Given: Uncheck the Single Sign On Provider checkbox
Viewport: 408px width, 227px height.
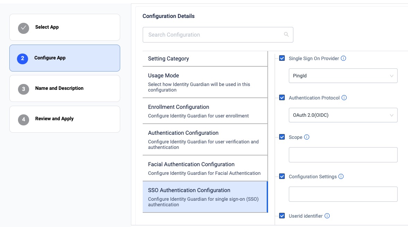Looking at the screenshot, I should (x=282, y=58).
